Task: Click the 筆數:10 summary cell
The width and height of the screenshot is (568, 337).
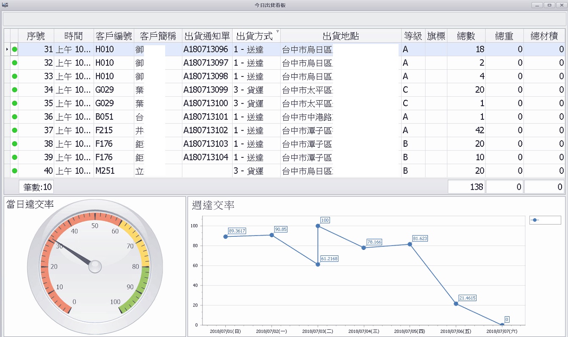Action: click(36, 187)
